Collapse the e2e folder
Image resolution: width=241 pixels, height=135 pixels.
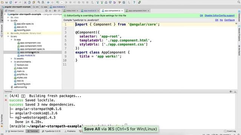(8, 21)
